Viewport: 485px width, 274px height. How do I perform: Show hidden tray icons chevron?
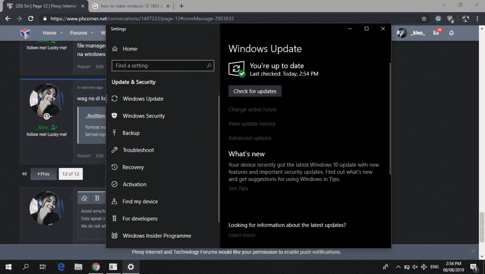[398, 267]
